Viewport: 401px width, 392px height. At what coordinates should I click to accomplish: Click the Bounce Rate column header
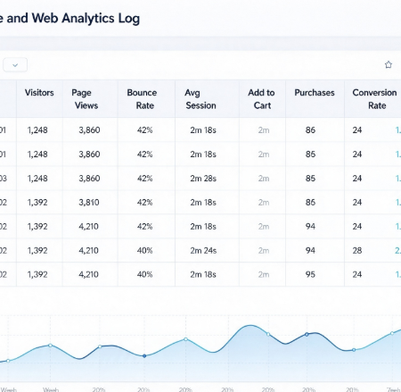[x=142, y=99]
